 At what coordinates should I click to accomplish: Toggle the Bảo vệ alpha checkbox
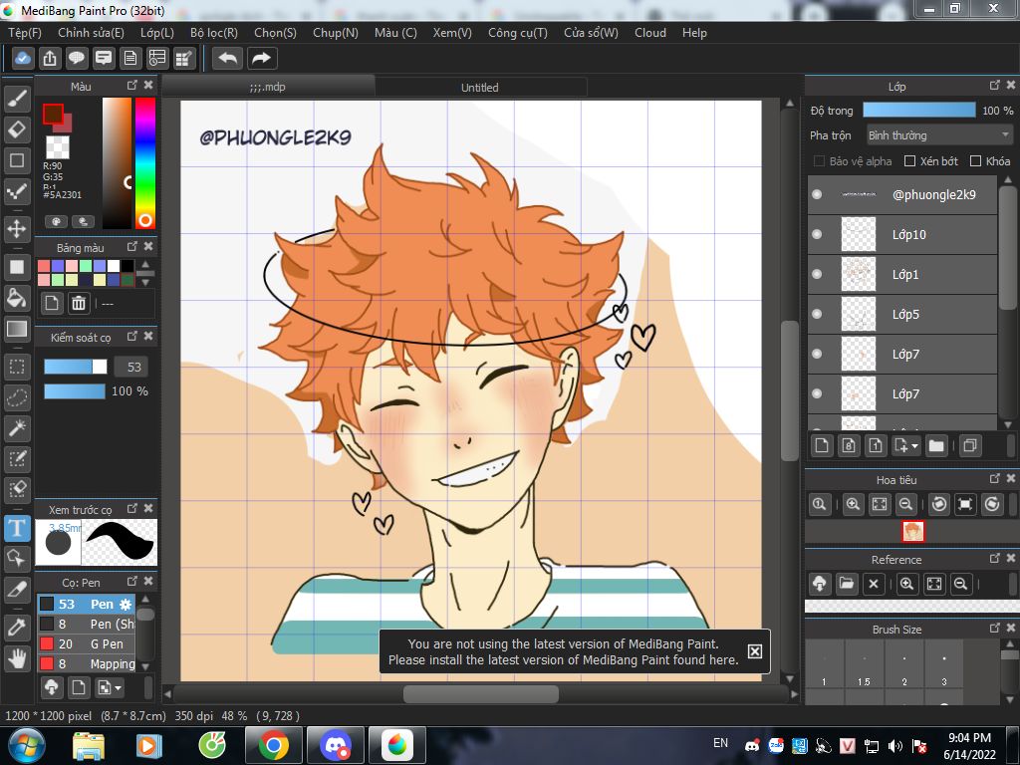pyautogui.click(x=819, y=161)
